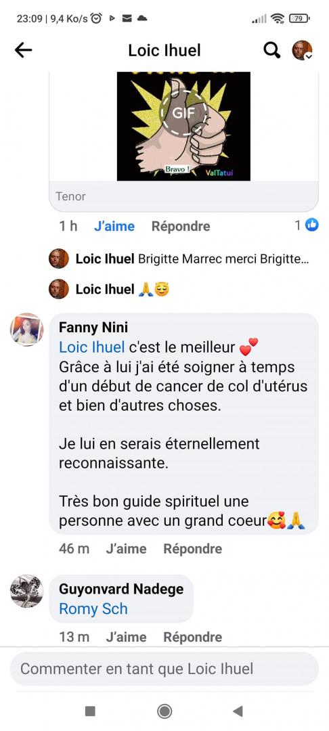The height and width of the screenshot is (731, 329).
Task: Open the tagged Loic Ihuel mention
Action: point(92,347)
